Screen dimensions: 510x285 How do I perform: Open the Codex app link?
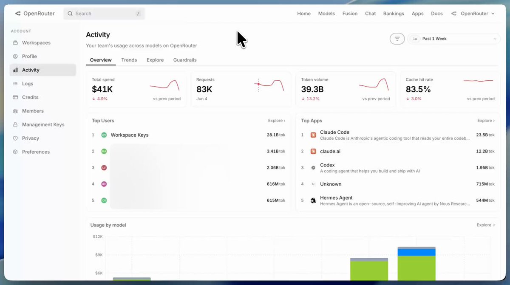pyautogui.click(x=327, y=165)
